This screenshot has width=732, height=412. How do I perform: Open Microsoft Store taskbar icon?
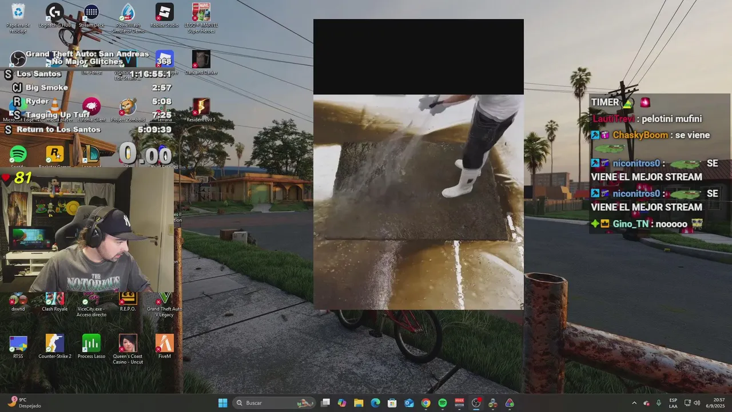(392, 403)
